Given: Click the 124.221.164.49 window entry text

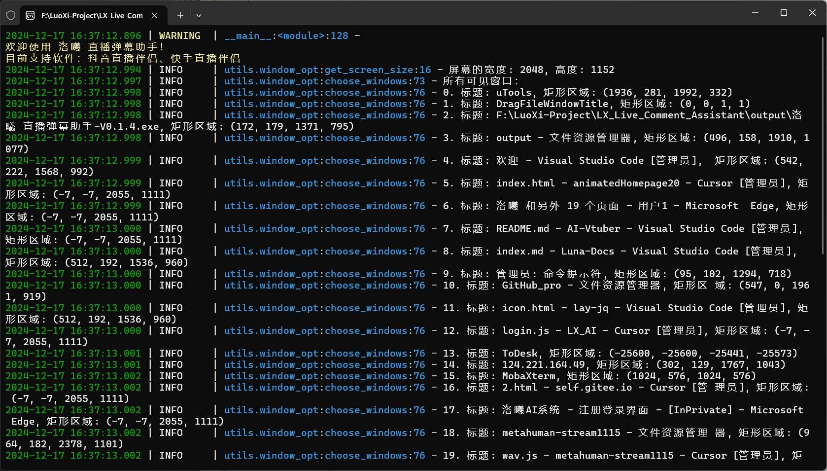Looking at the screenshot, I should [x=543, y=365].
